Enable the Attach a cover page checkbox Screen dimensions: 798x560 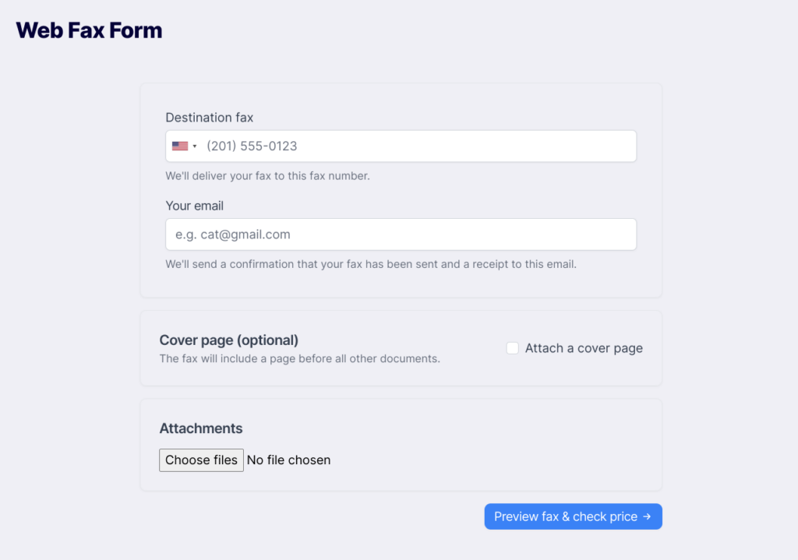513,348
